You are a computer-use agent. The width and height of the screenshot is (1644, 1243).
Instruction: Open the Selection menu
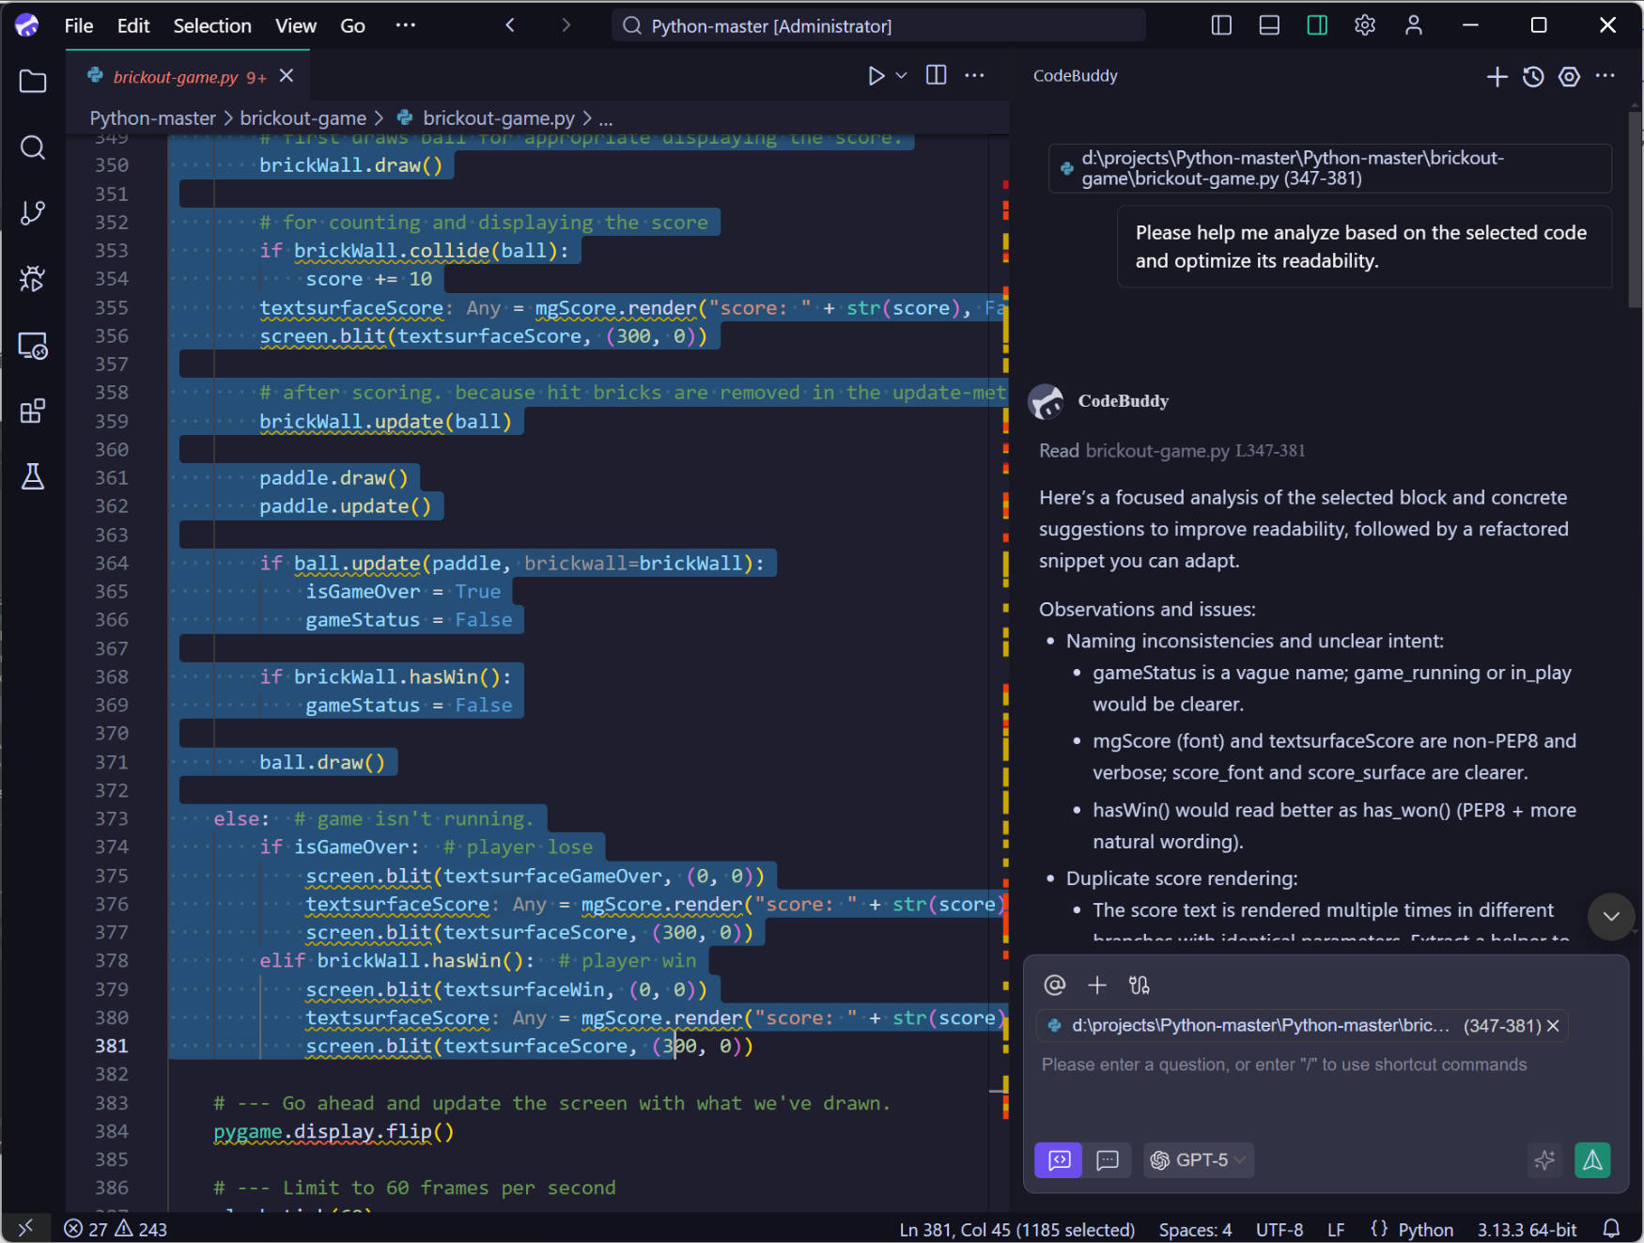211,25
